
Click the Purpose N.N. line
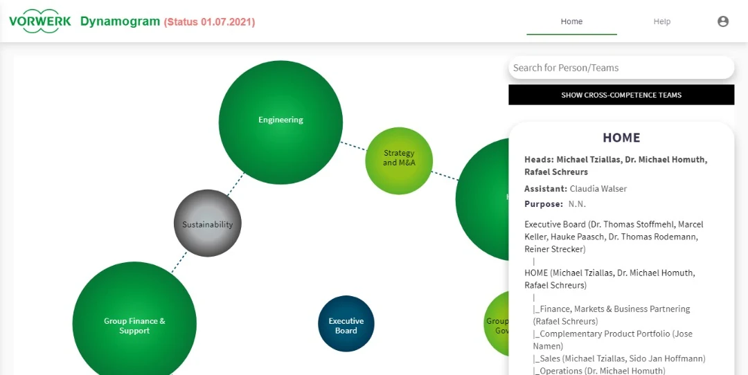pyautogui.click(x=555, y=204)
